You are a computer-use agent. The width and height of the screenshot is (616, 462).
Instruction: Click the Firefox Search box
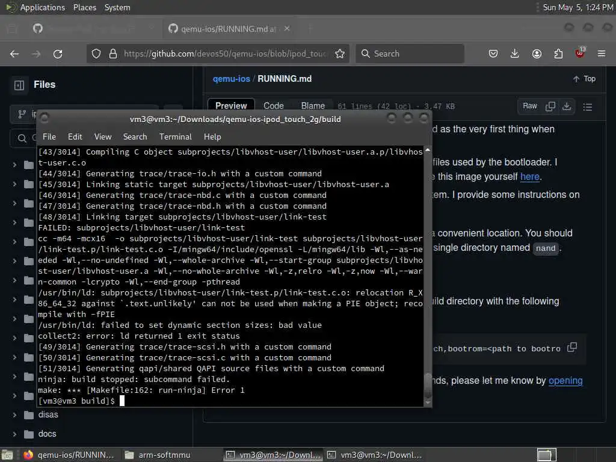coord(410,54)
